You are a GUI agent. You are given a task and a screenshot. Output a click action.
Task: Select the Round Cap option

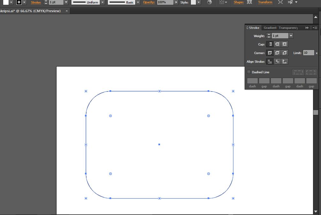point(277,44)
